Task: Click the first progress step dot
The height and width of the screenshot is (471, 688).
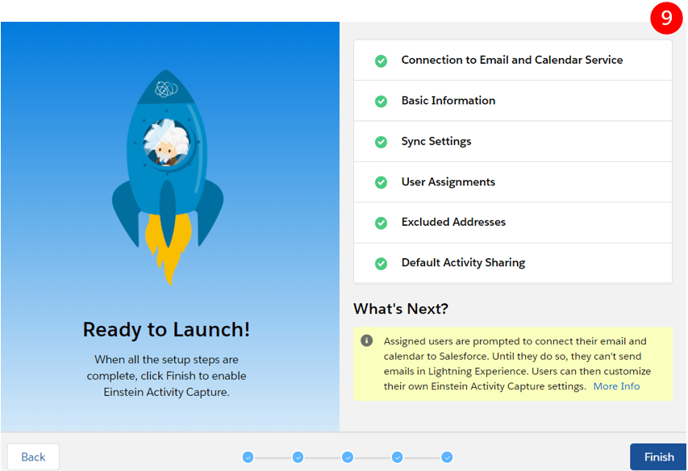Action: click(248, 457)
